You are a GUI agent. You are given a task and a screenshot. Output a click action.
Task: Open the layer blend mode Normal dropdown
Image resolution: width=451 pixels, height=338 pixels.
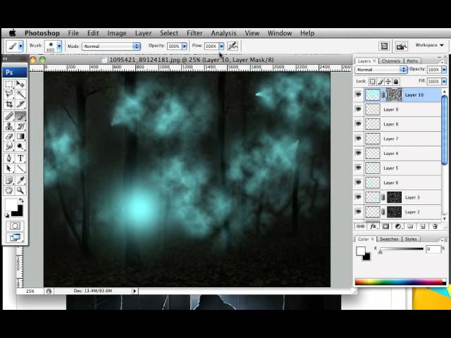coord(381,70)
